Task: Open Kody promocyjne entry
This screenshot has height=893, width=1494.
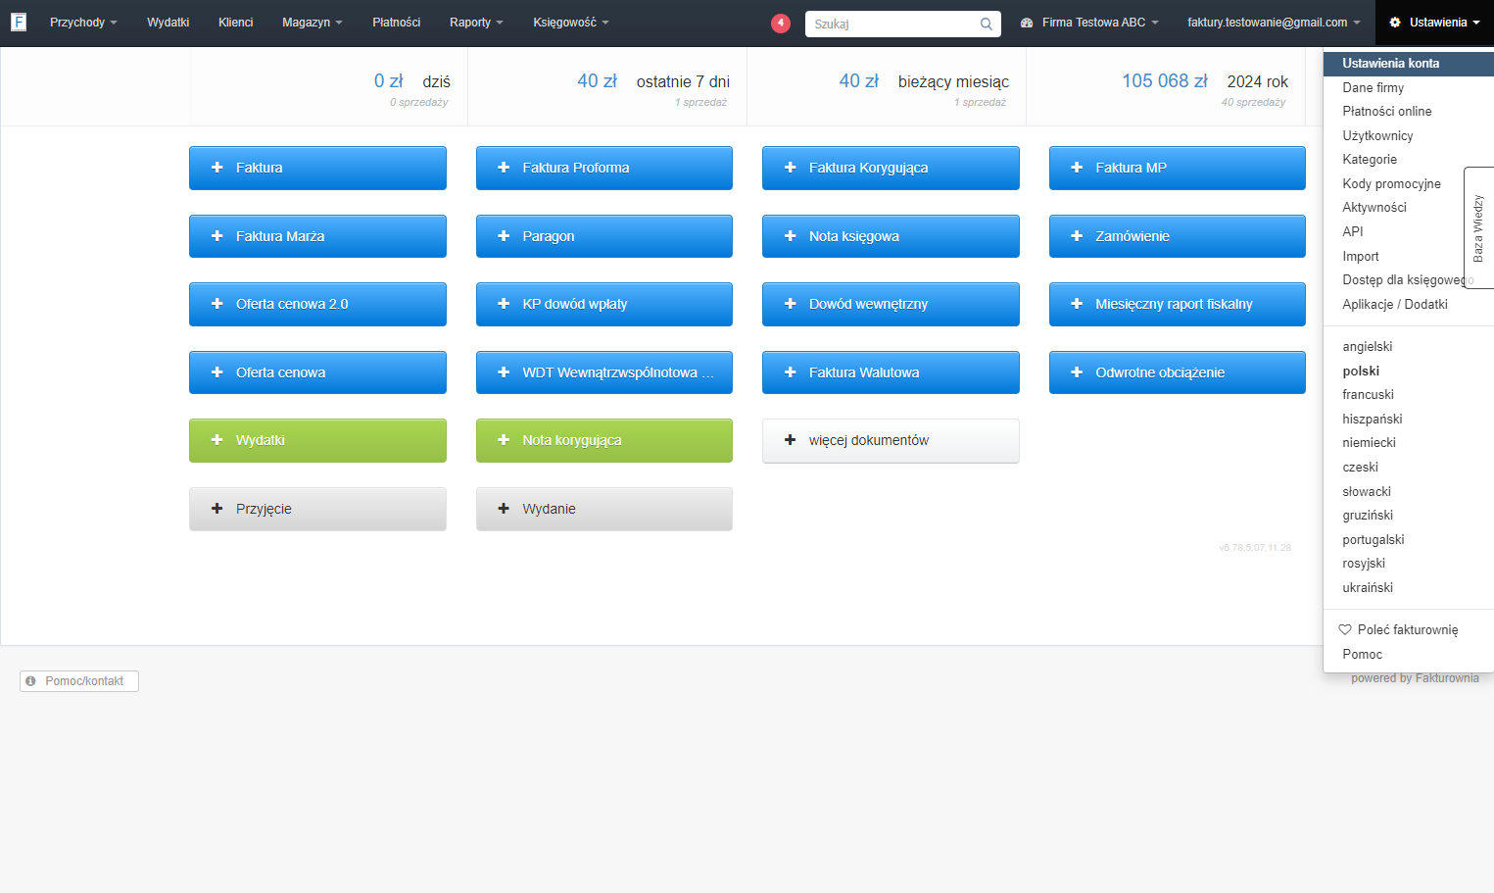Action: click(x=1392, y=183)
